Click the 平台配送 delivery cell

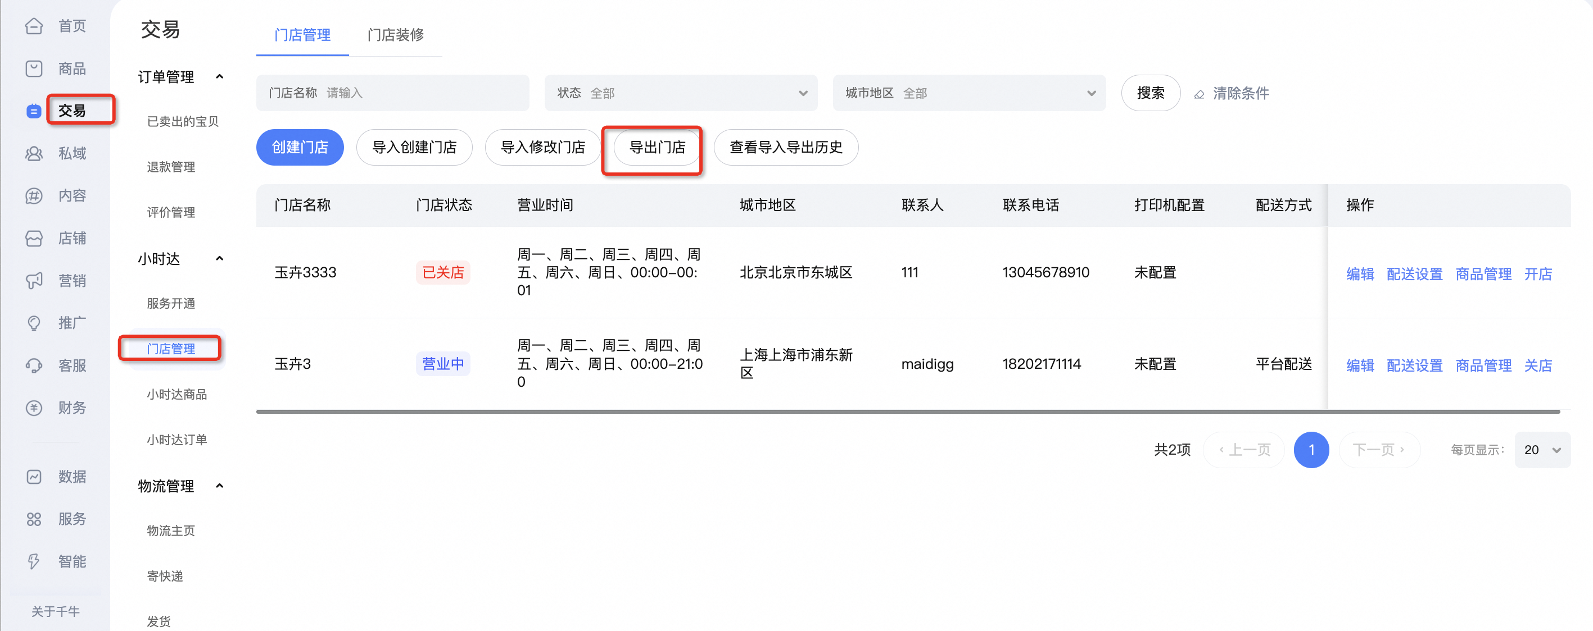(x=1284, y=364)
